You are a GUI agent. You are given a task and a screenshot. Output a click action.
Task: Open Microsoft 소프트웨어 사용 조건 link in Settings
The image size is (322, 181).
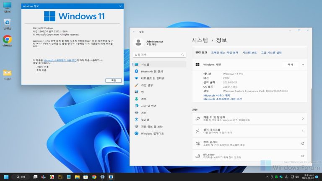[223, 99]
